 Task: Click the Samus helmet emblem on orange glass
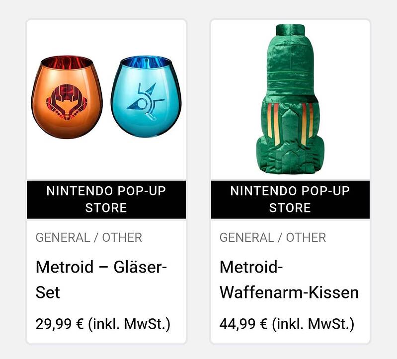[67, 102]
